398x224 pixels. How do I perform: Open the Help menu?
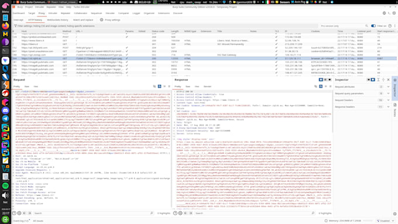click(x=68, y=7)
